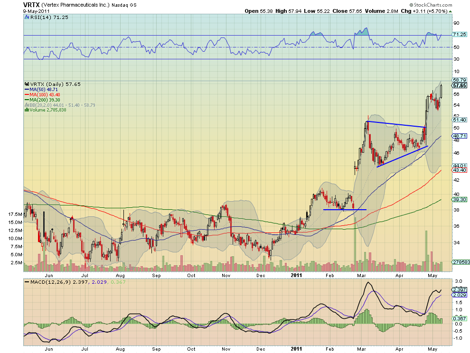Click the red MA(100) legend line swatch

(27, 95)
